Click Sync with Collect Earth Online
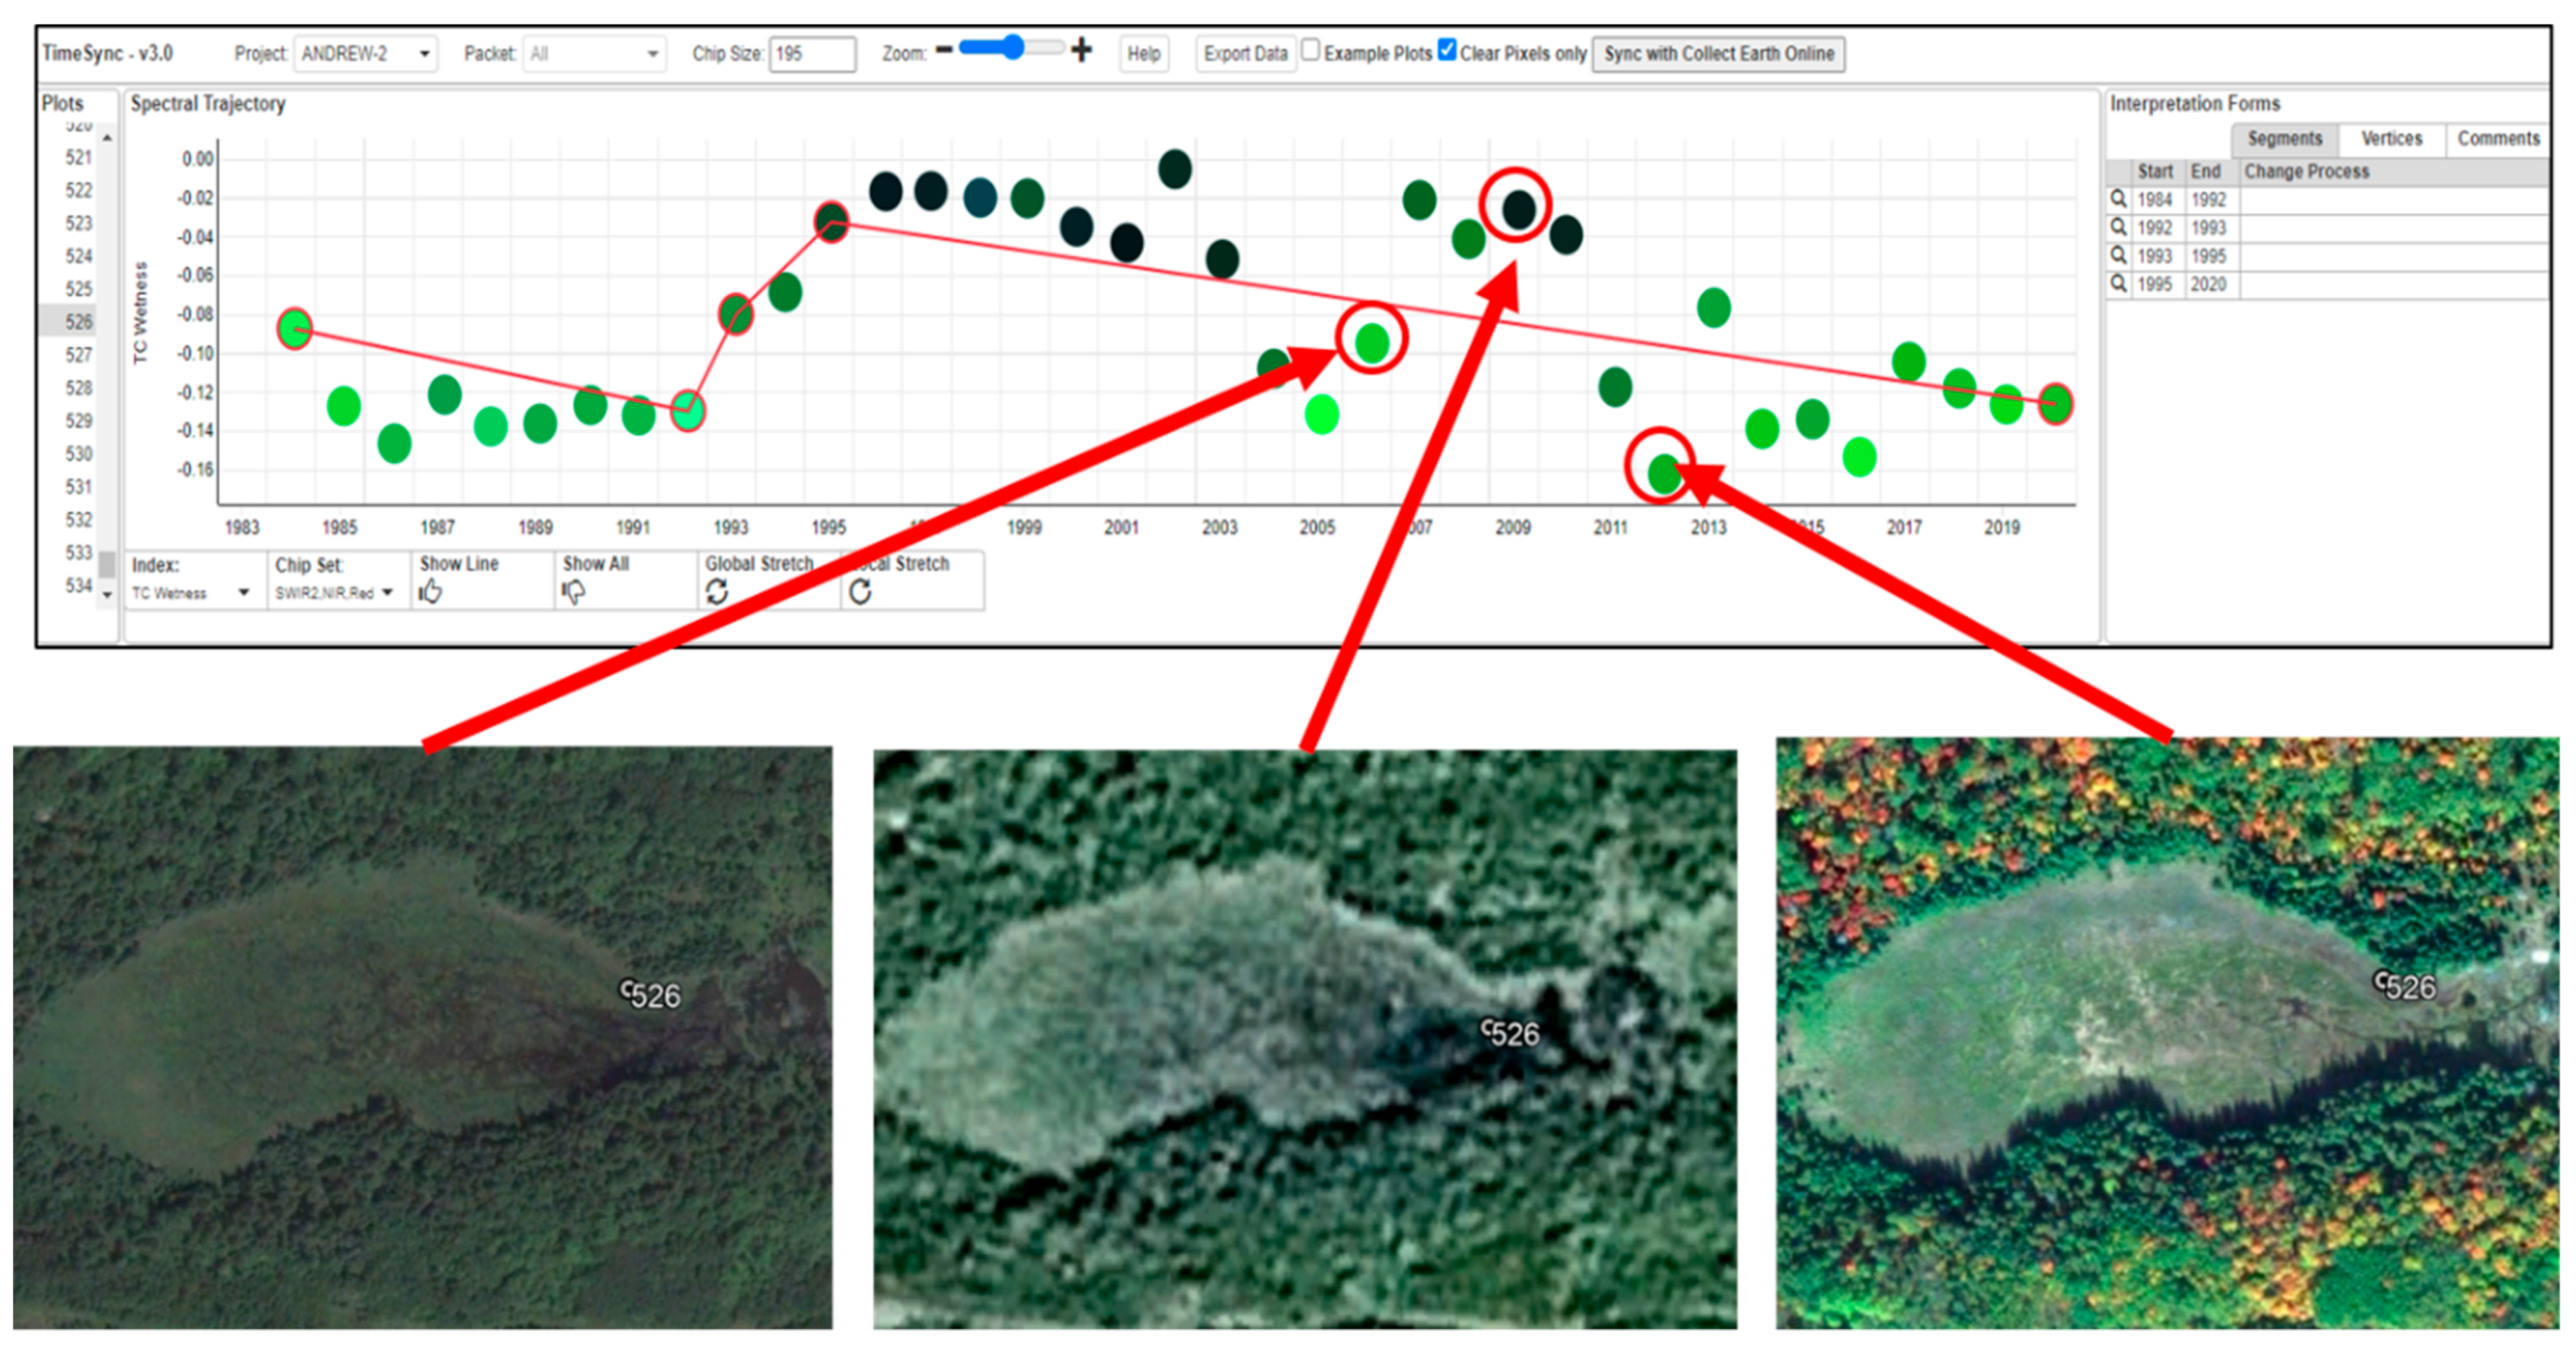Viewport: 2576px width, 1349px height. tap(1718, 54)
